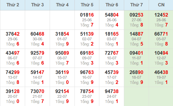Select the 94738 result on 24-07
This screenshot has height=106, width=173.
coord(112,91)
